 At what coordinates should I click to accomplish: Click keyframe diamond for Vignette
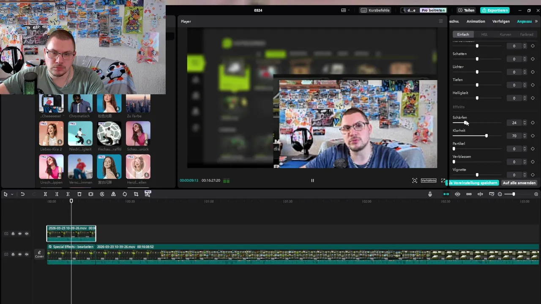point(533,175)
